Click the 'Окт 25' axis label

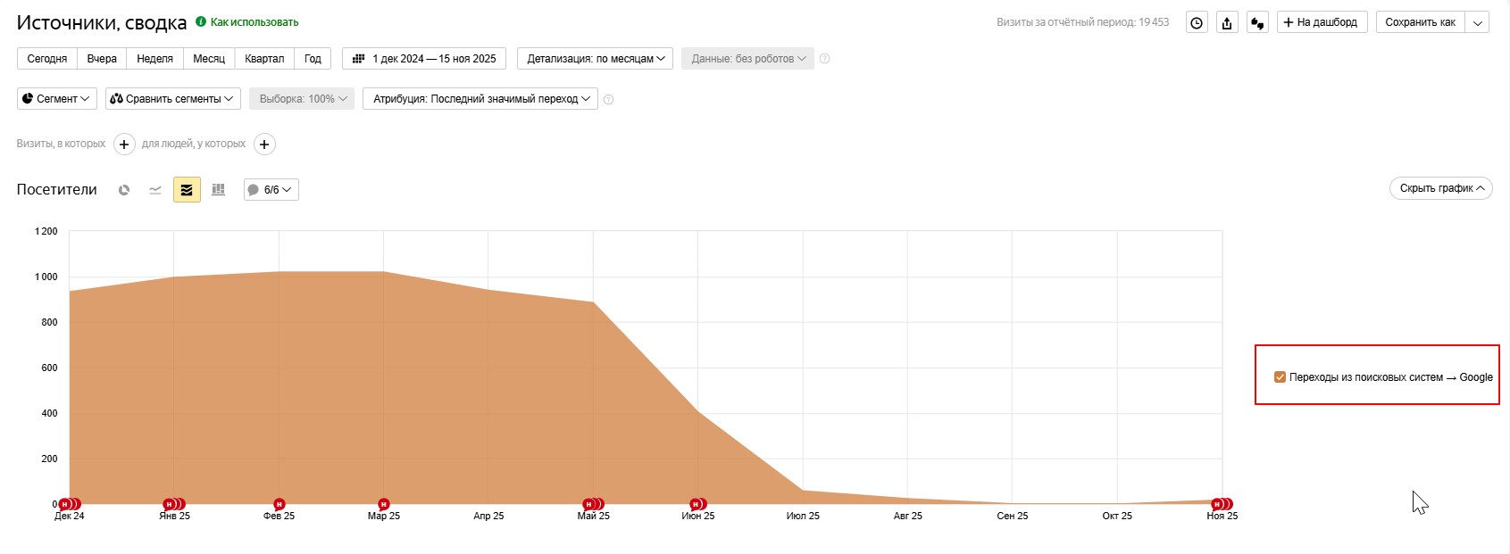tap(1117, 516)
